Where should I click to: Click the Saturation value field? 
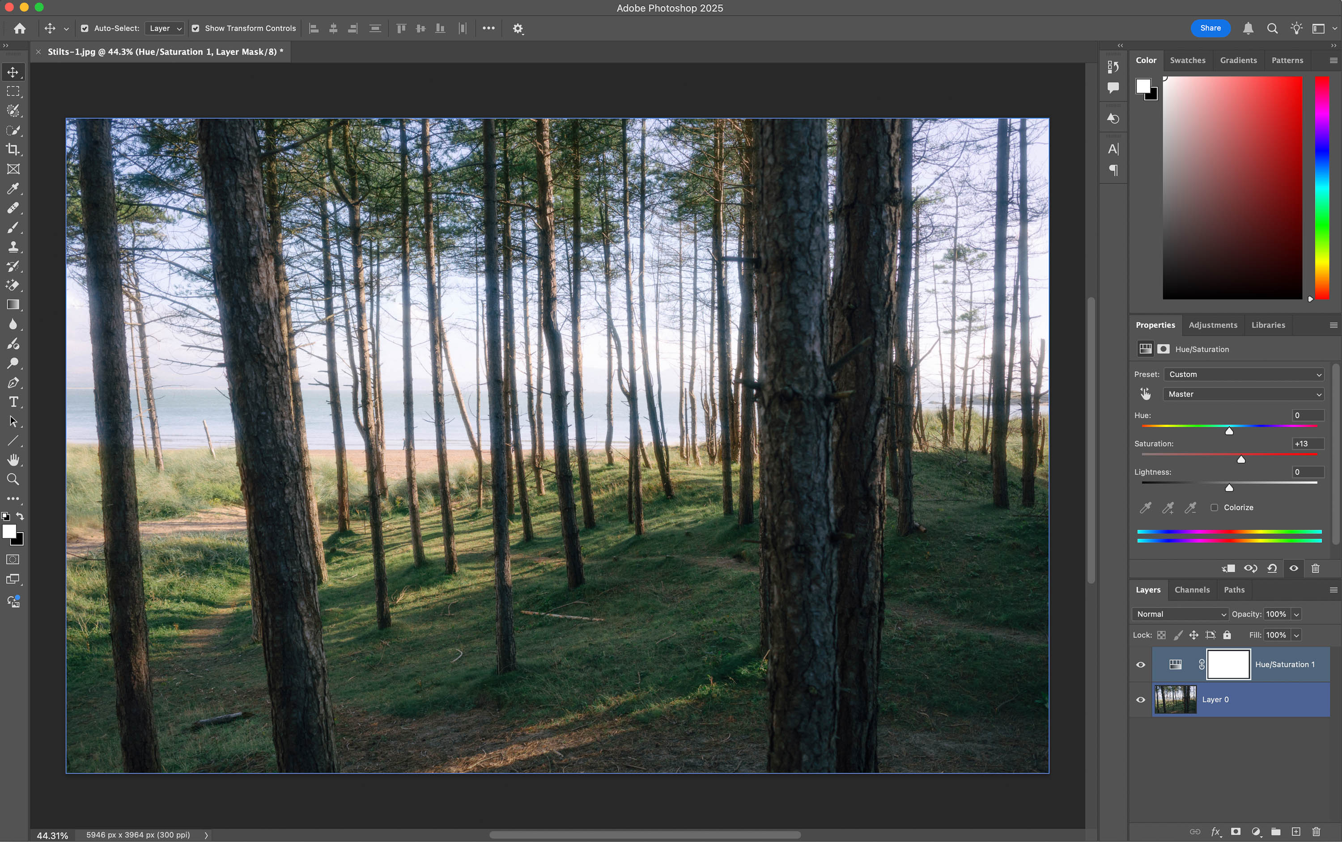1308,444
